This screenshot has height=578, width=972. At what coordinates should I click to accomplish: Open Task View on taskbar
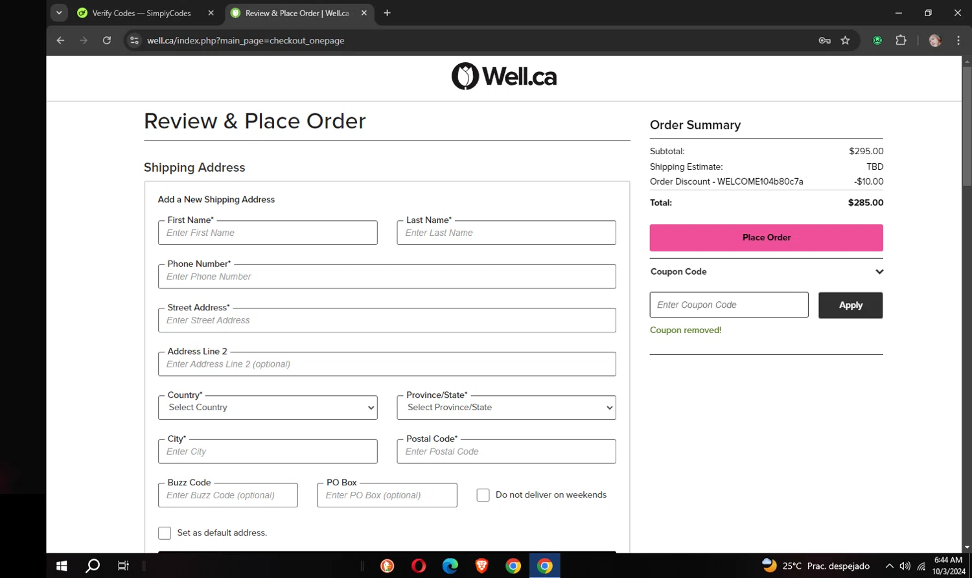(x=123, y=566)
